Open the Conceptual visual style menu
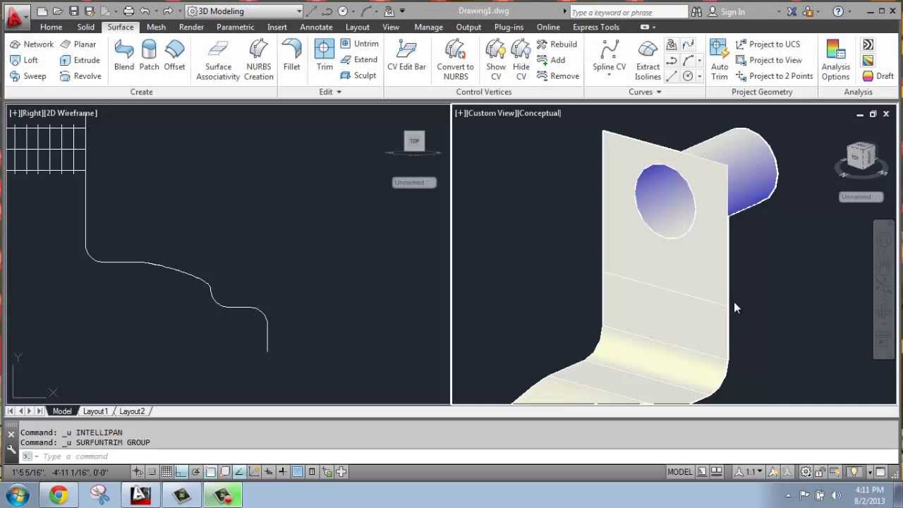903x508 pixels. pos(540,113)
